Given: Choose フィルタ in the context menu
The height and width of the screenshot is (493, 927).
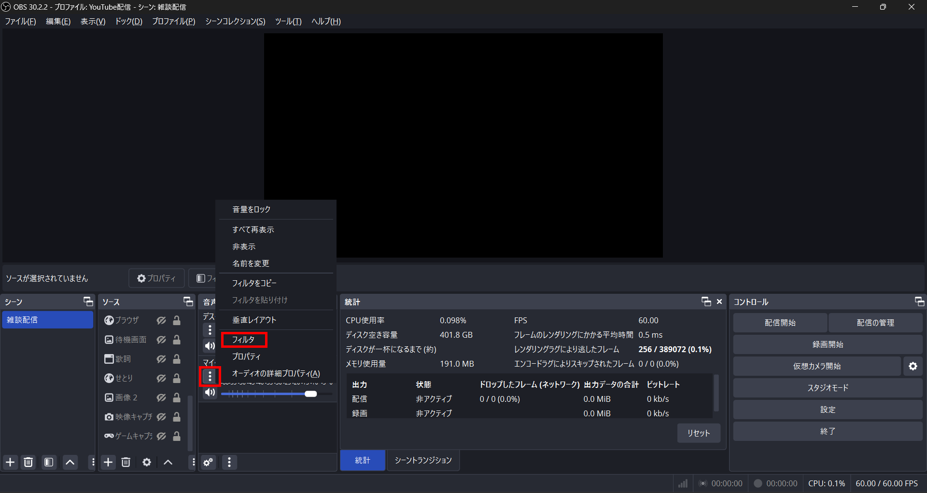Looking at the screenshot, I should click(x=243, y=340).
